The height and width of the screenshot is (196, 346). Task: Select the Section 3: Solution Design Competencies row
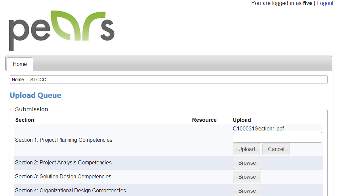(x=63, y=177)
